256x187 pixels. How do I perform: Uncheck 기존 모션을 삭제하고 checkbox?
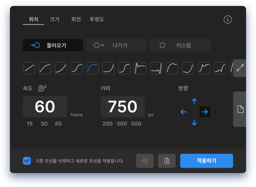pos(27,161)
